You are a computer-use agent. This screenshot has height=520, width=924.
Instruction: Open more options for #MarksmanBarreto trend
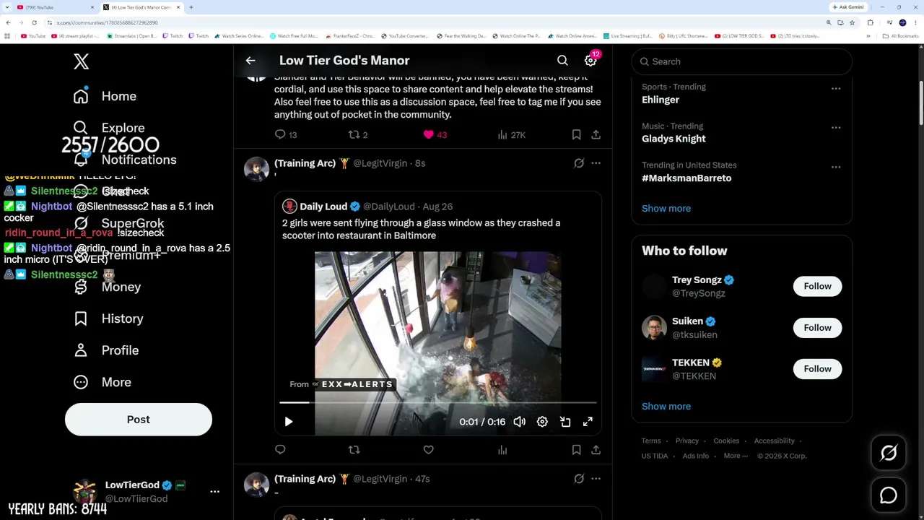pos(836,167)
